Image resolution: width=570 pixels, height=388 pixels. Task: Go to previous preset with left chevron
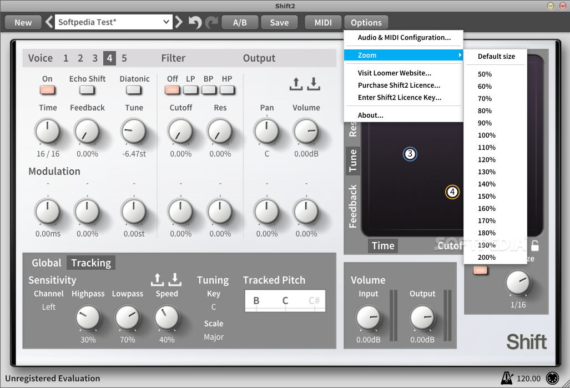(49, 22)
